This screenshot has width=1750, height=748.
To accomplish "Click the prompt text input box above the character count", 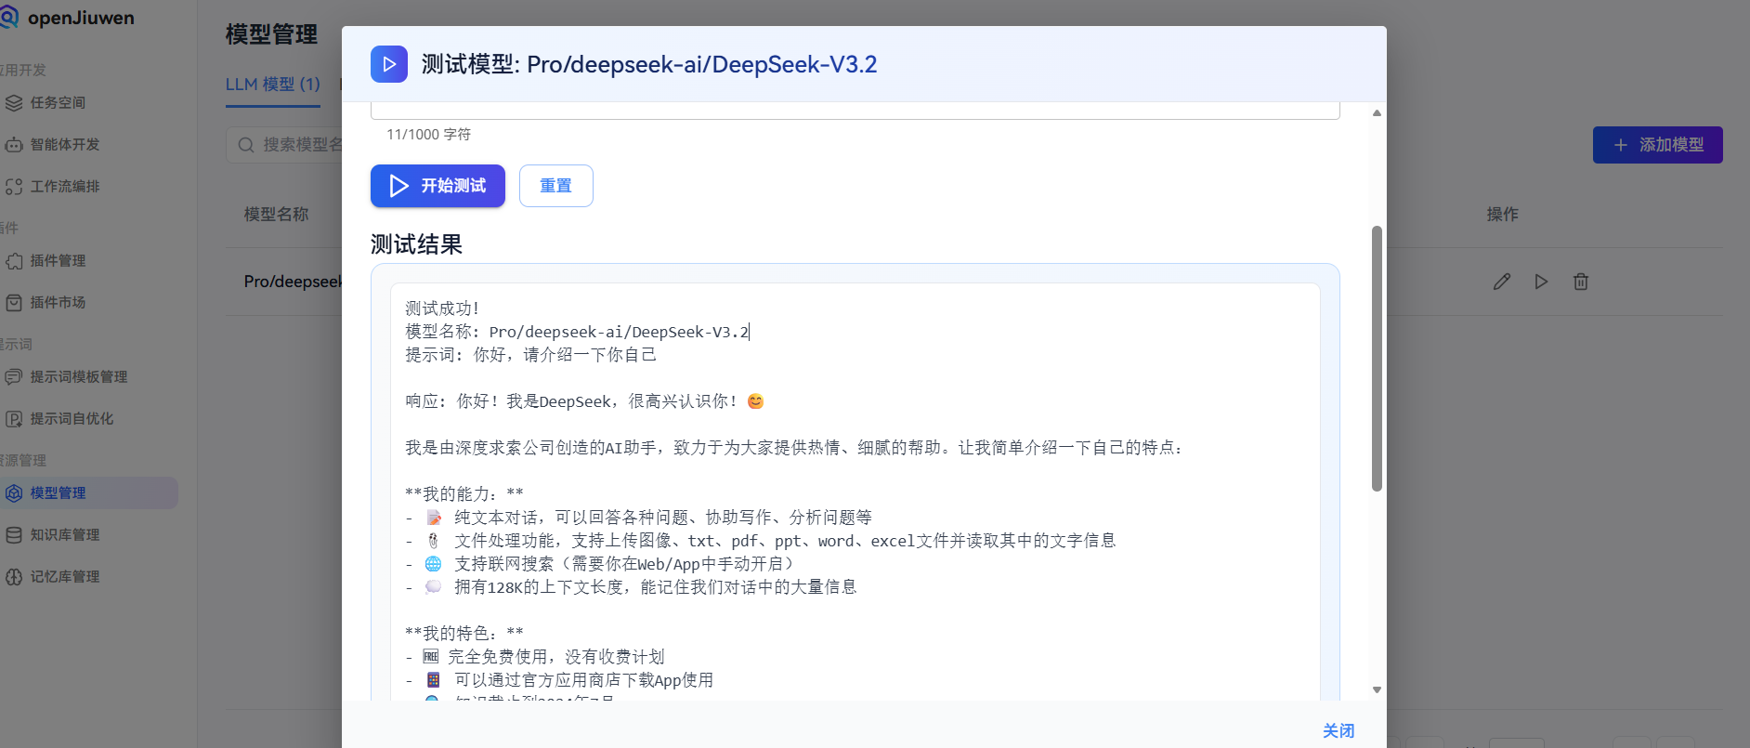I will (855, 111).
